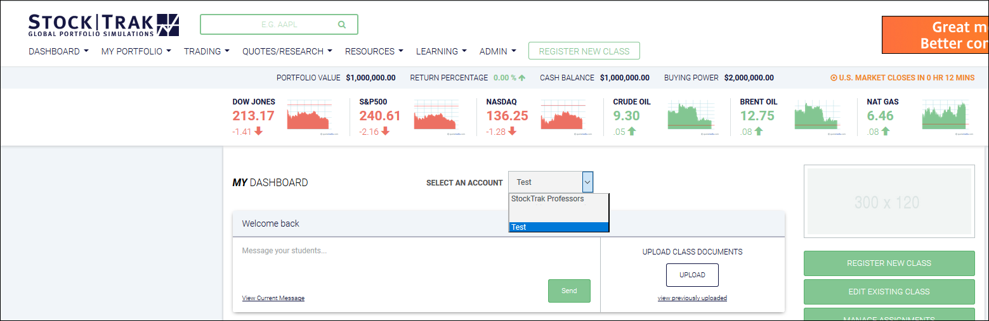Image resolution: width=989 pixels, height=321 pixels.
Task: Open the Trading menu
Action: pos(207,51)
